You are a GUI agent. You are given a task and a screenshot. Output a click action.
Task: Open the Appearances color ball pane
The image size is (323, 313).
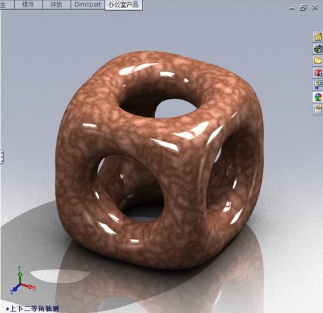[318, 97]
